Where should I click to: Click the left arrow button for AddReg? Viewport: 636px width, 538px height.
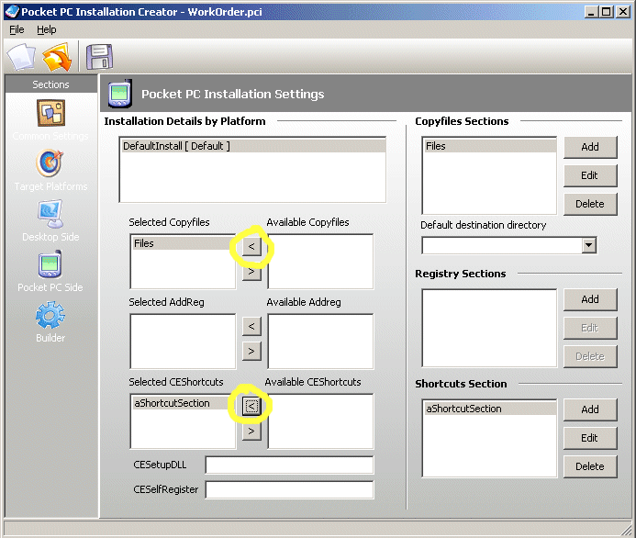coord(251,326)
